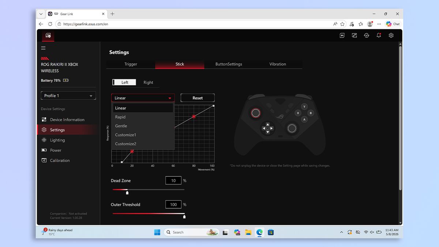Open the media control music icon
This screenshot has width=439, height=247.
(x=352, y=24)
